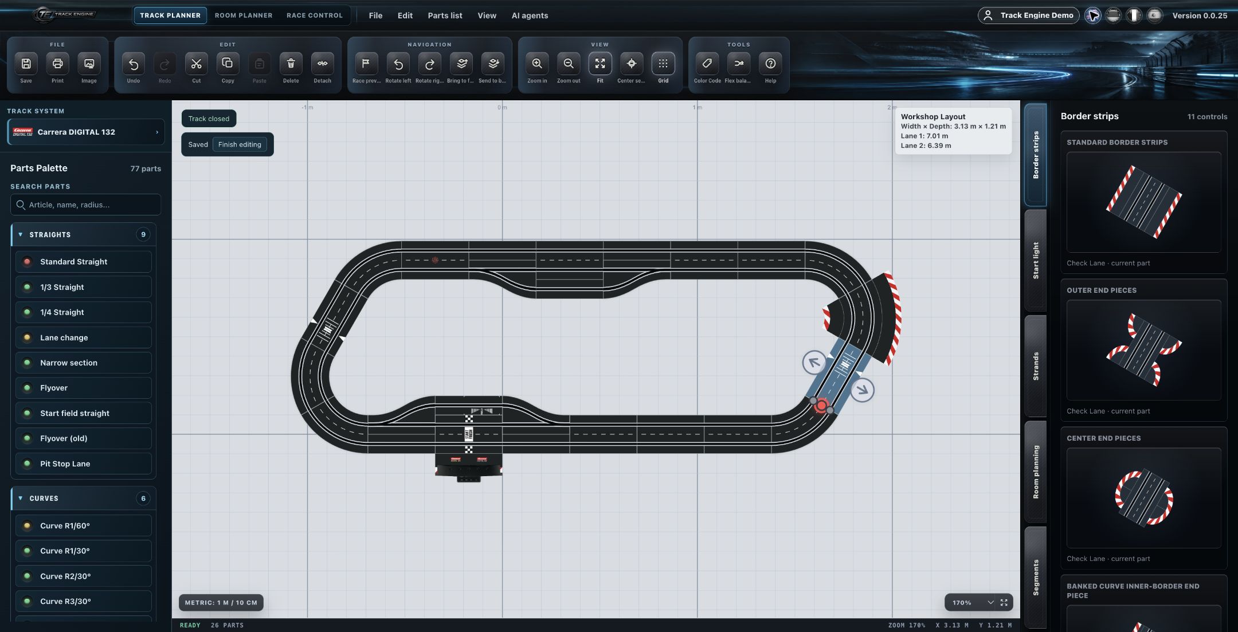Screen dimensions: 1238x632
Task: Collapse the Curves category
Action: [x=84, y=498]
